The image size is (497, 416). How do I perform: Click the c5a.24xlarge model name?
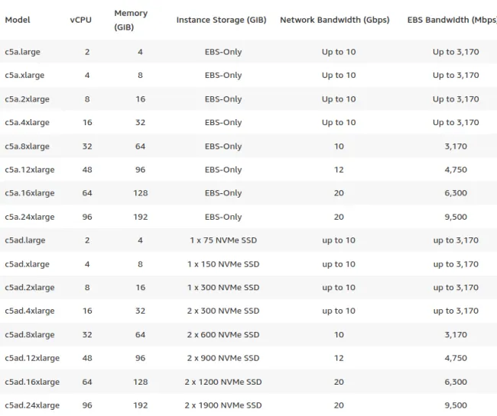[30, 217]
